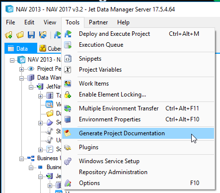The image size is (220, 193).
Task: Expand the Security node with shield icon
Action: (x=40, y=123)
